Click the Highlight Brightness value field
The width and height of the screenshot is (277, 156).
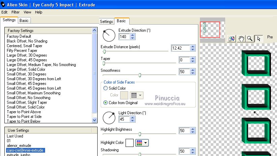pyautogui.click(x=184, y=131)
